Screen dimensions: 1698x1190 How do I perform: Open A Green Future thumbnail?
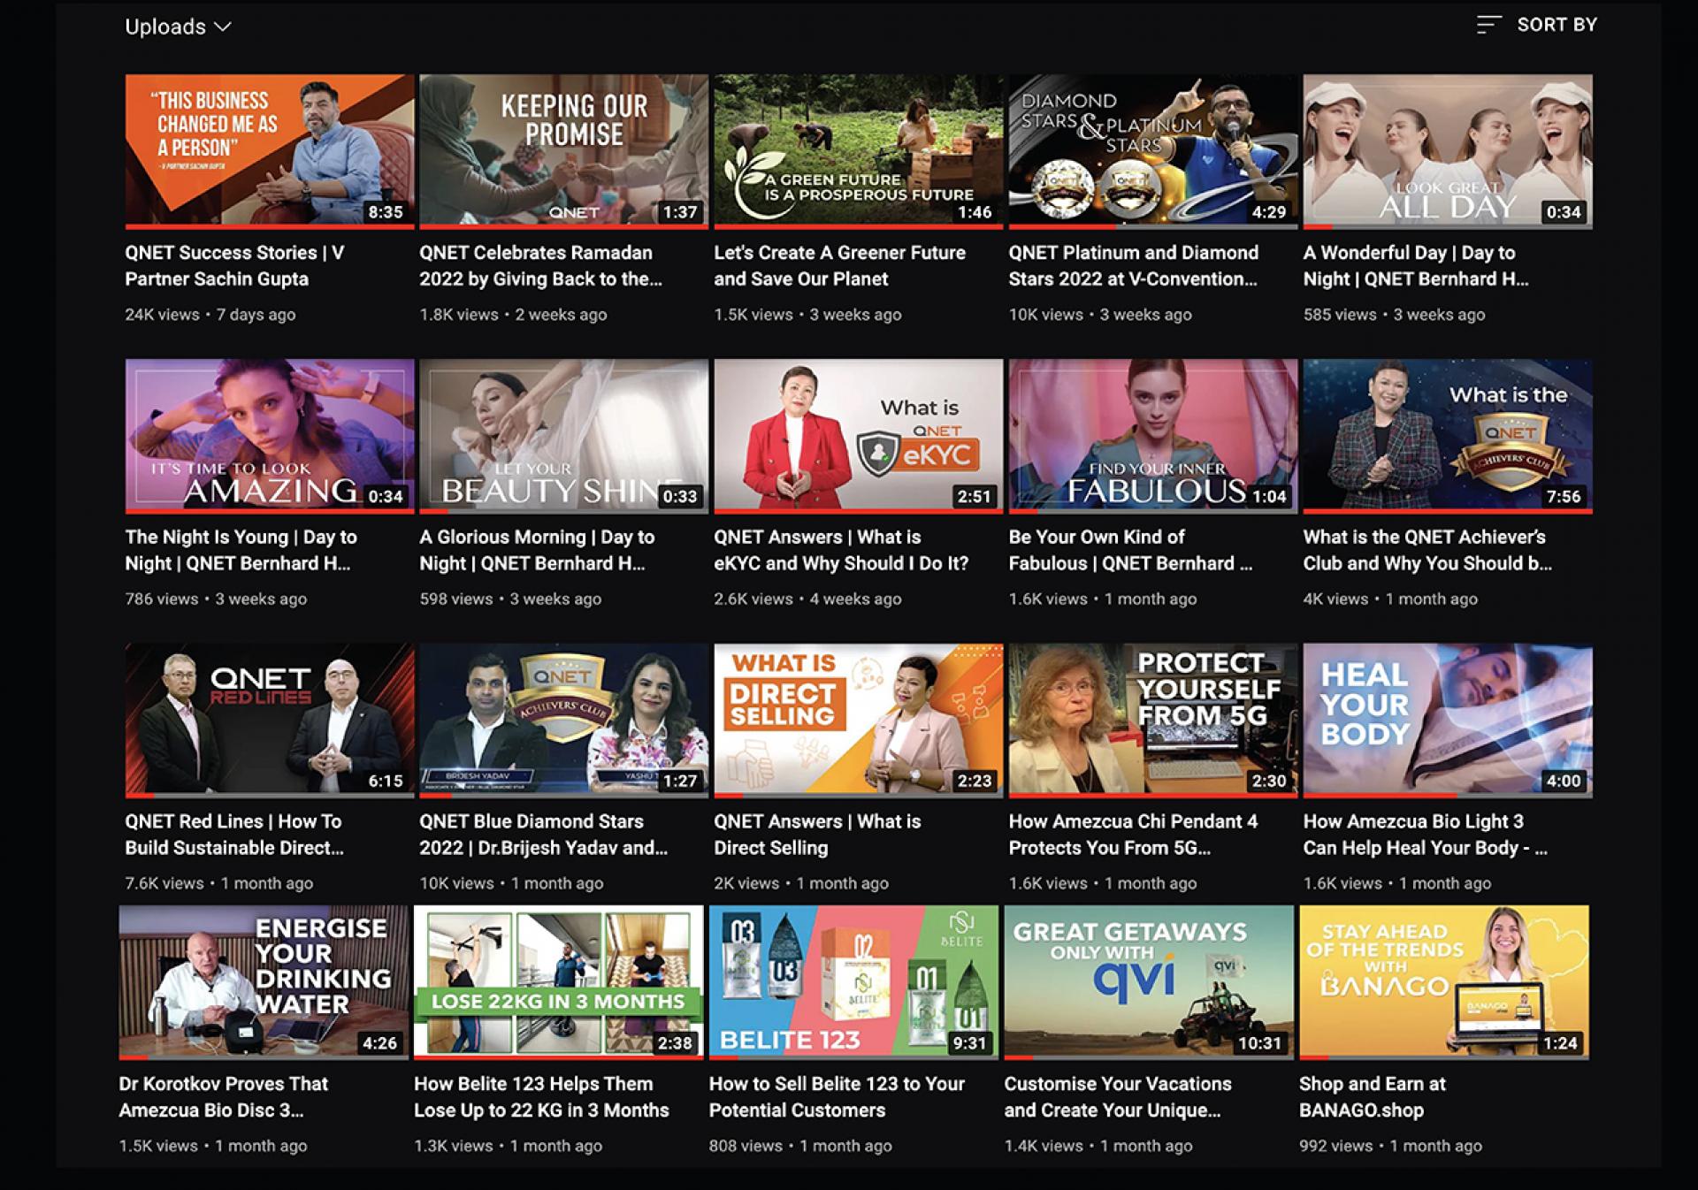859,151
